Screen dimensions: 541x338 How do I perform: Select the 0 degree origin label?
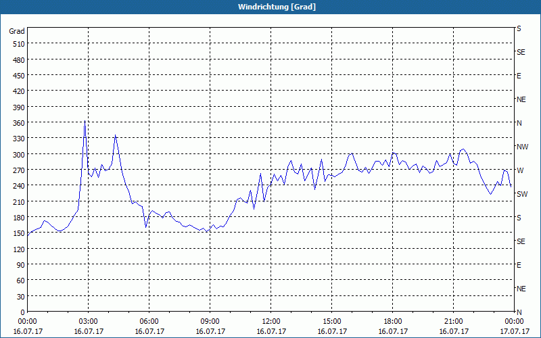[23, 312]
